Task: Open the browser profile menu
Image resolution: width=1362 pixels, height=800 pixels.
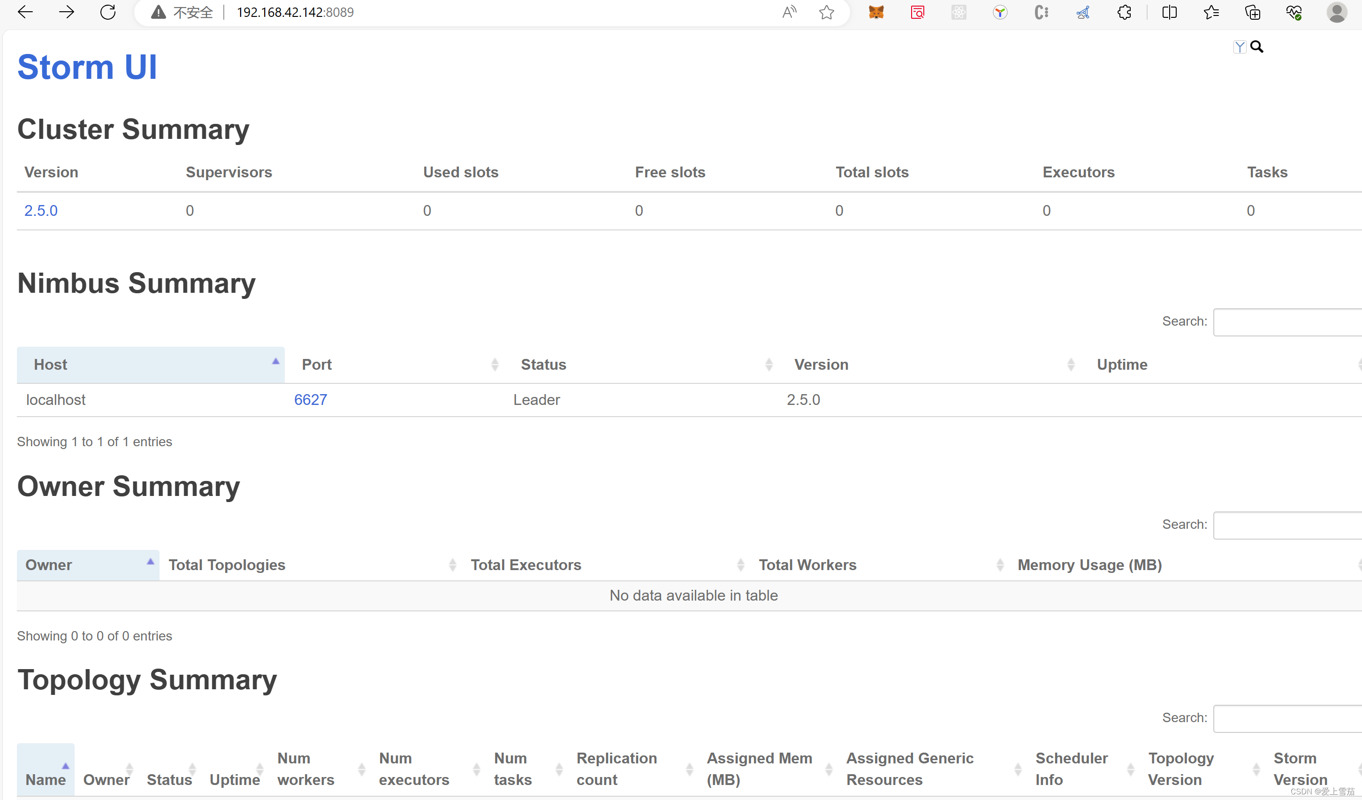Action: 1337,12
